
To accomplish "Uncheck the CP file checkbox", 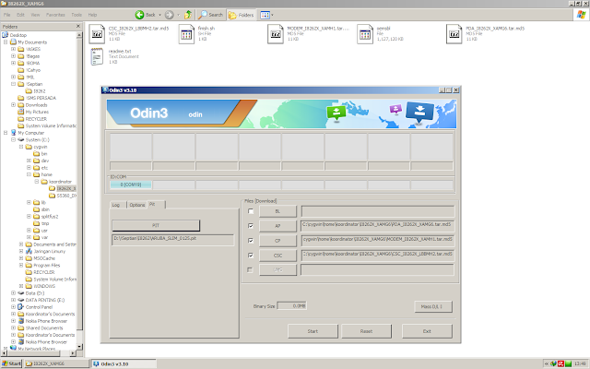I will point(251,241).
